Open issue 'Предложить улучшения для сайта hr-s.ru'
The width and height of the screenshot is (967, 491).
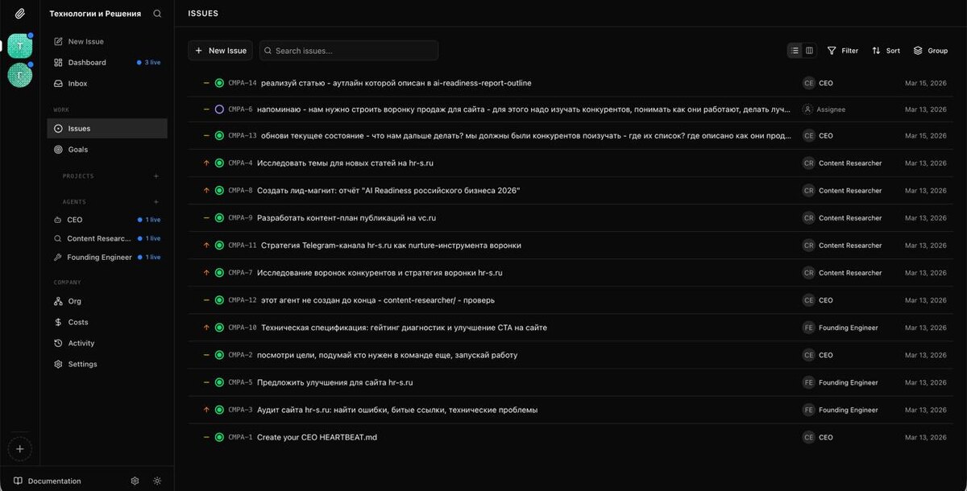pyautogui.click(x=334, y=382)
